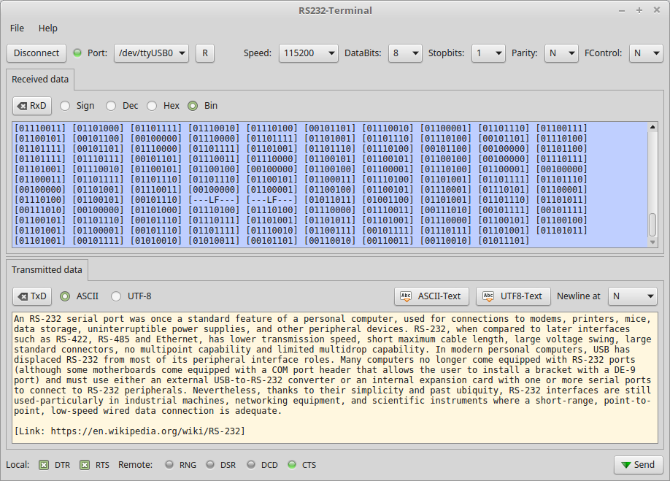
Task: Switch to the Transmitted data tab
Action: pyautogui.click(x=47, y=270)
